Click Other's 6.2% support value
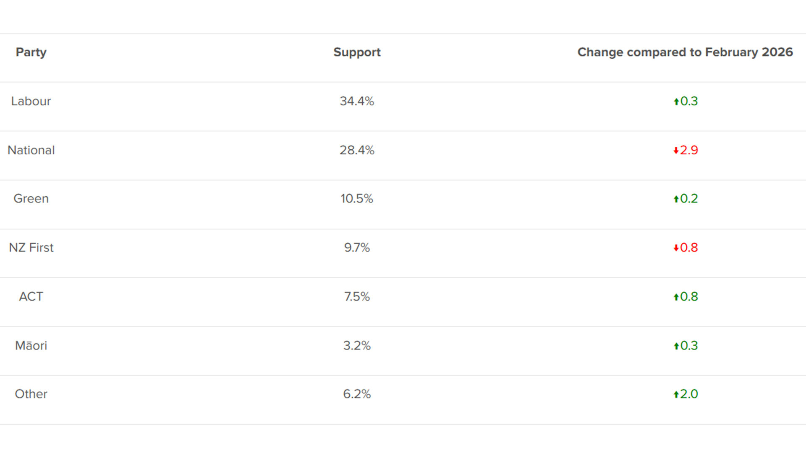The image size is (806, 453). click(357, 394)
